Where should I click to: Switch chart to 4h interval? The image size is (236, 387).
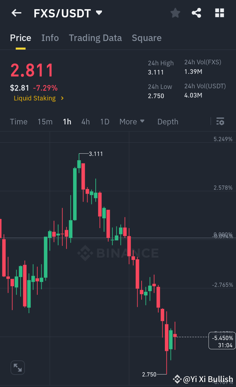(x=85, y=121)
